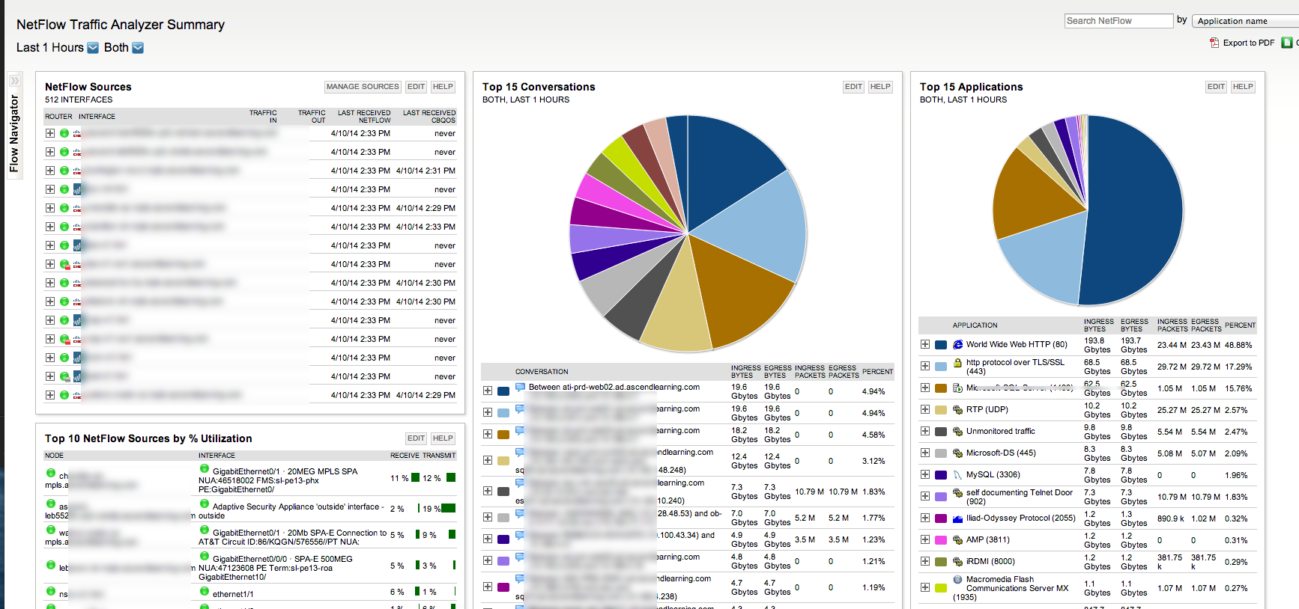1299x609 pixels.
Task: Click the Macromedia Flash Communications Server icon
Action: pyautogui.click(x=957, y=580)
